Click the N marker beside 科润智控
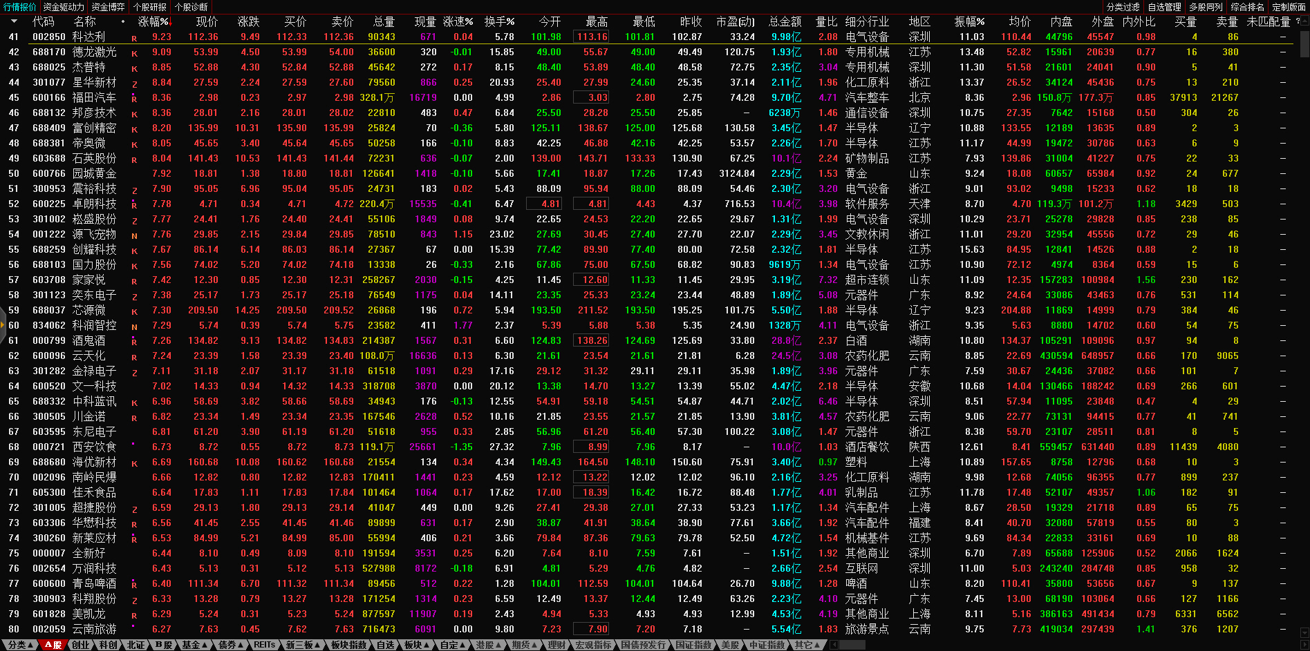The image size is (1310, 651). (134, 327)
